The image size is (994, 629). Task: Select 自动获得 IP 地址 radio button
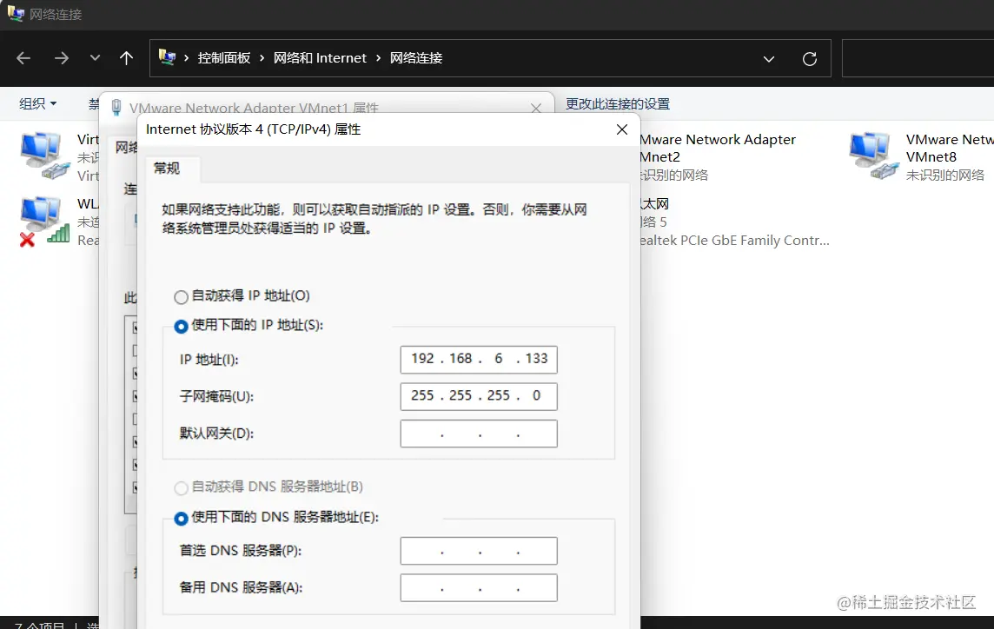click(x=181, y=297)
